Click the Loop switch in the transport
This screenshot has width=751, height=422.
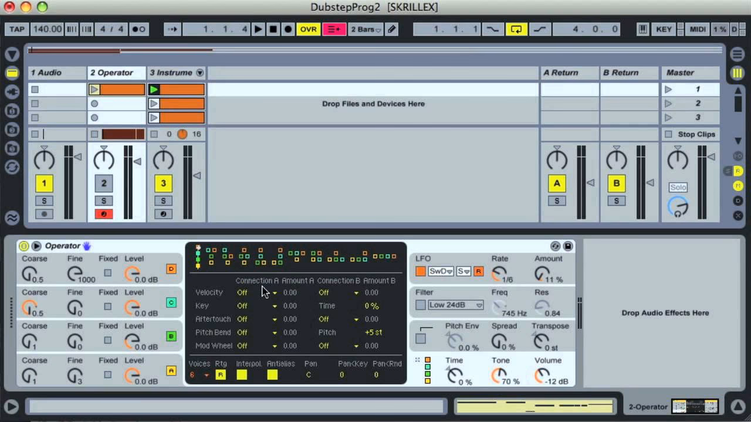pos(516,29)
